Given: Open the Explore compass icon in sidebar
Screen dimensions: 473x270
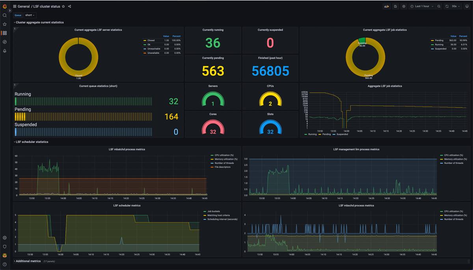Looking at the screenshot, I should 5,42.
